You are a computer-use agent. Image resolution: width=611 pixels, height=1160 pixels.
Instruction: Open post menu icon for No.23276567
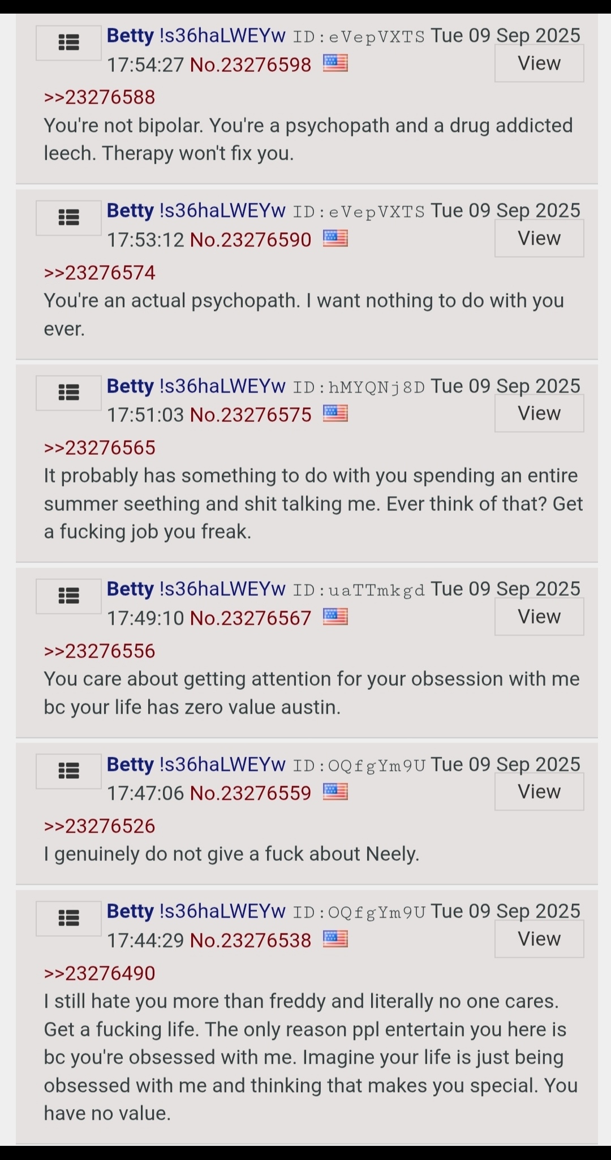click(68, 596)
